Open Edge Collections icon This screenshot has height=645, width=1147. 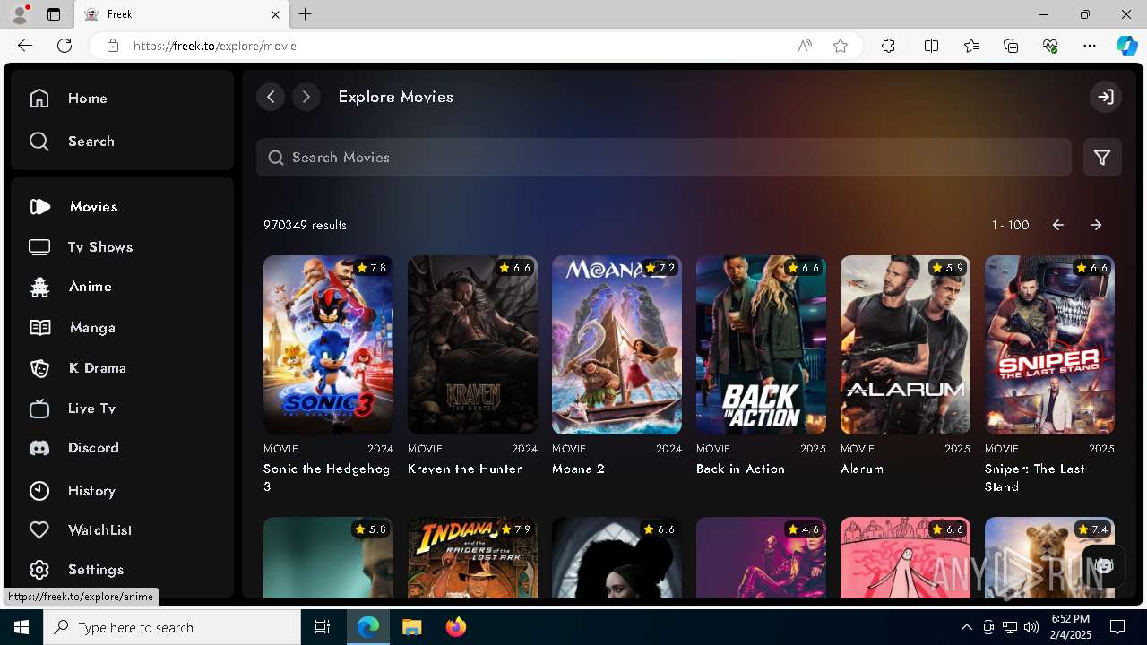[1011, 46]
